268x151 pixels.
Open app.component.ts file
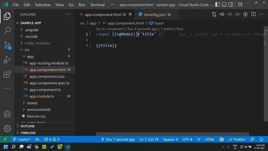(x=45, y=89)
